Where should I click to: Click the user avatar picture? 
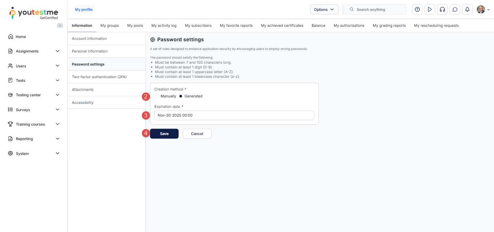[x=481, y=9]
